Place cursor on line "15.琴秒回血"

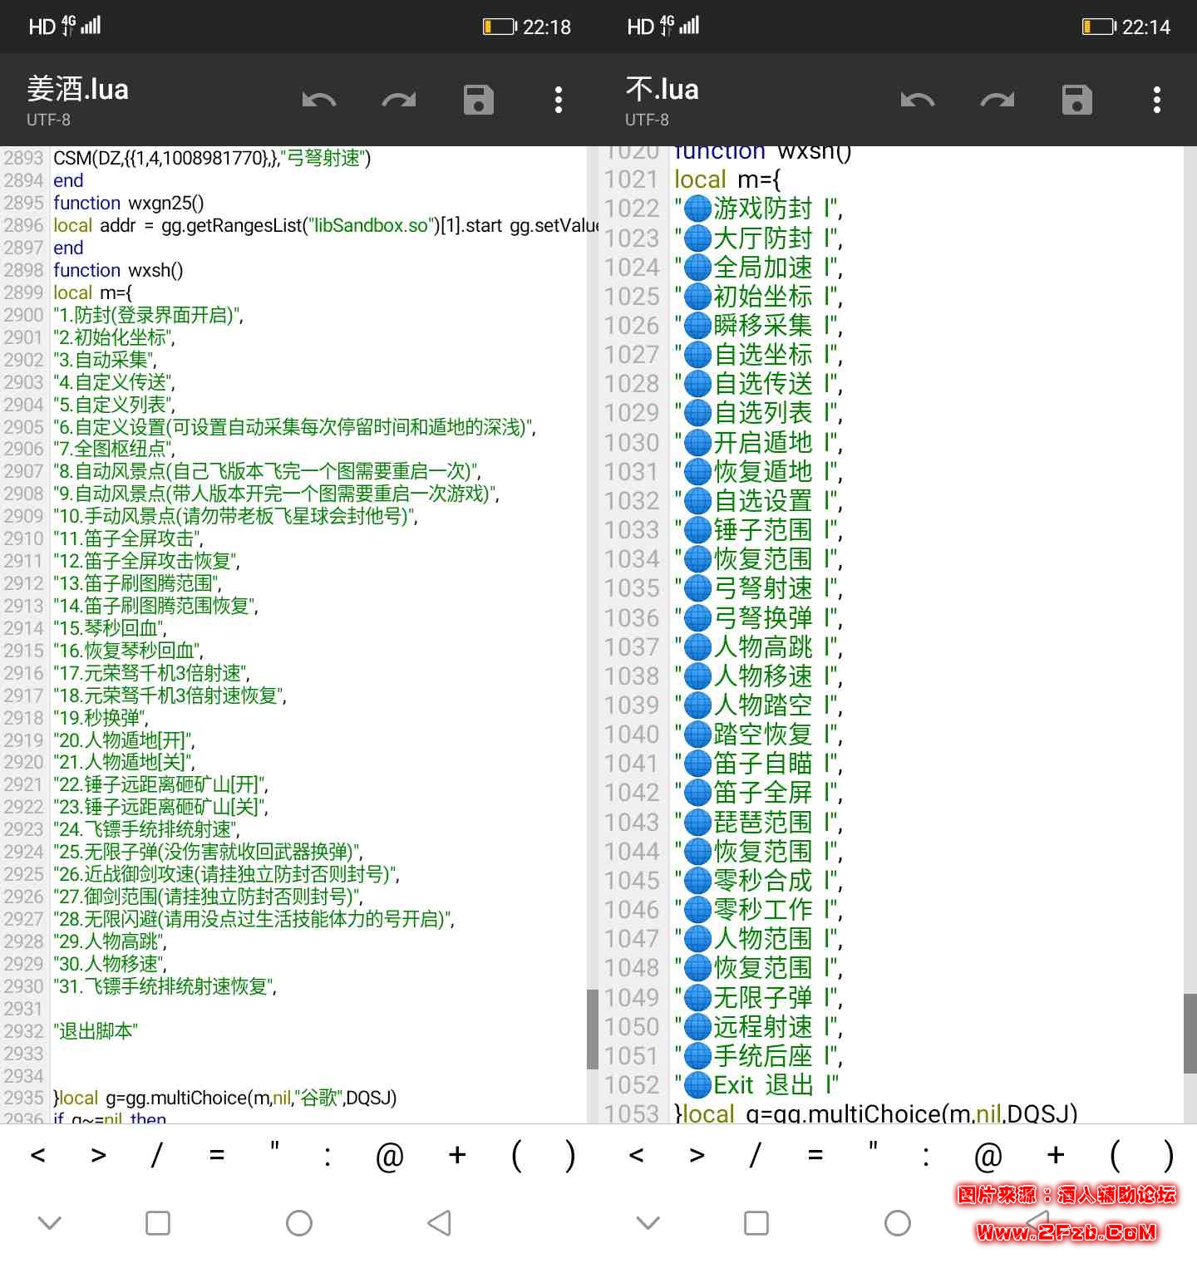coord(110,628)
